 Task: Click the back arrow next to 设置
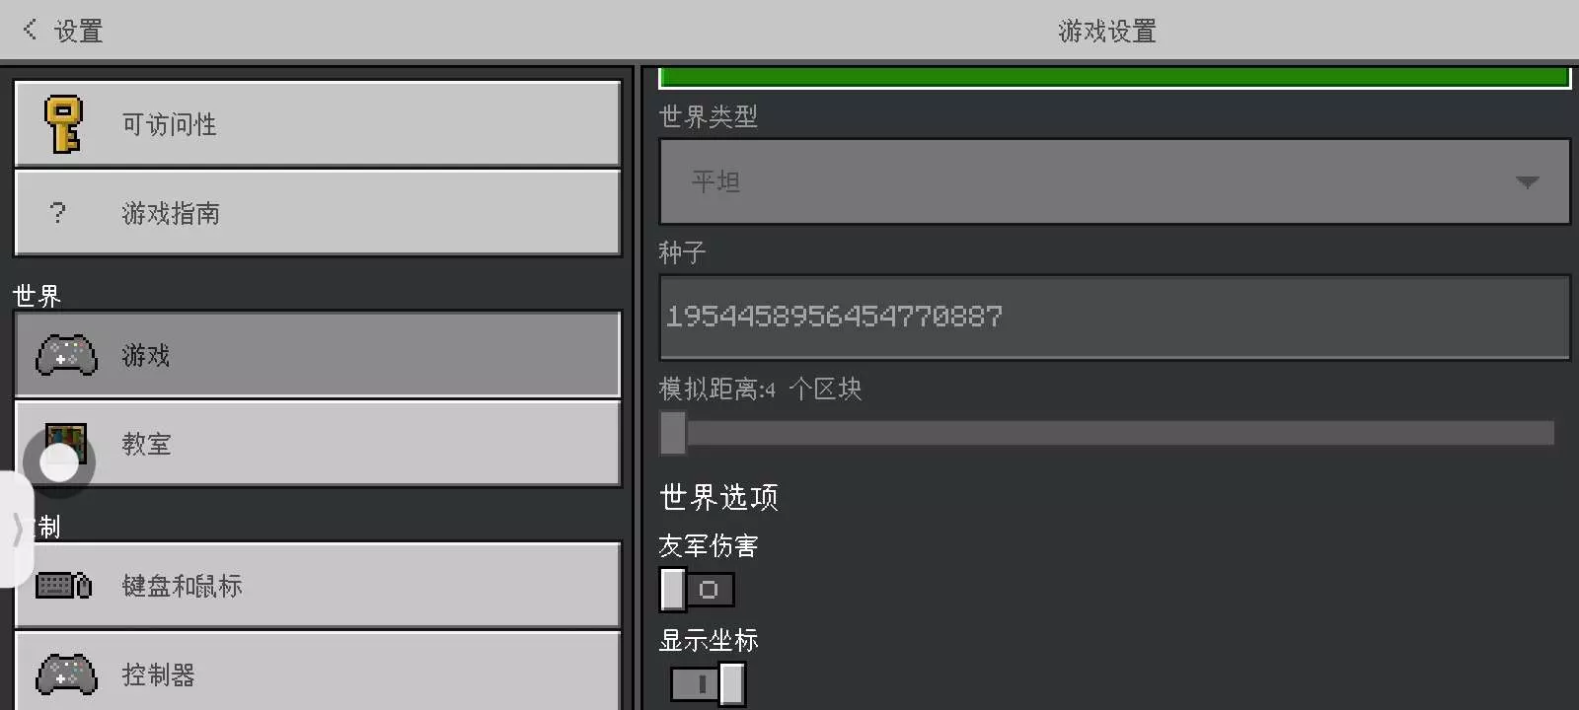coord(31,30)
